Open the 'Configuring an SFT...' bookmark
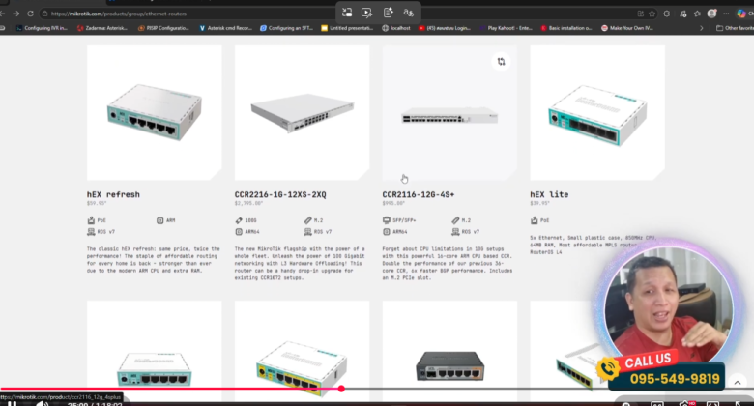754x406 pixels. click(286, 28)
